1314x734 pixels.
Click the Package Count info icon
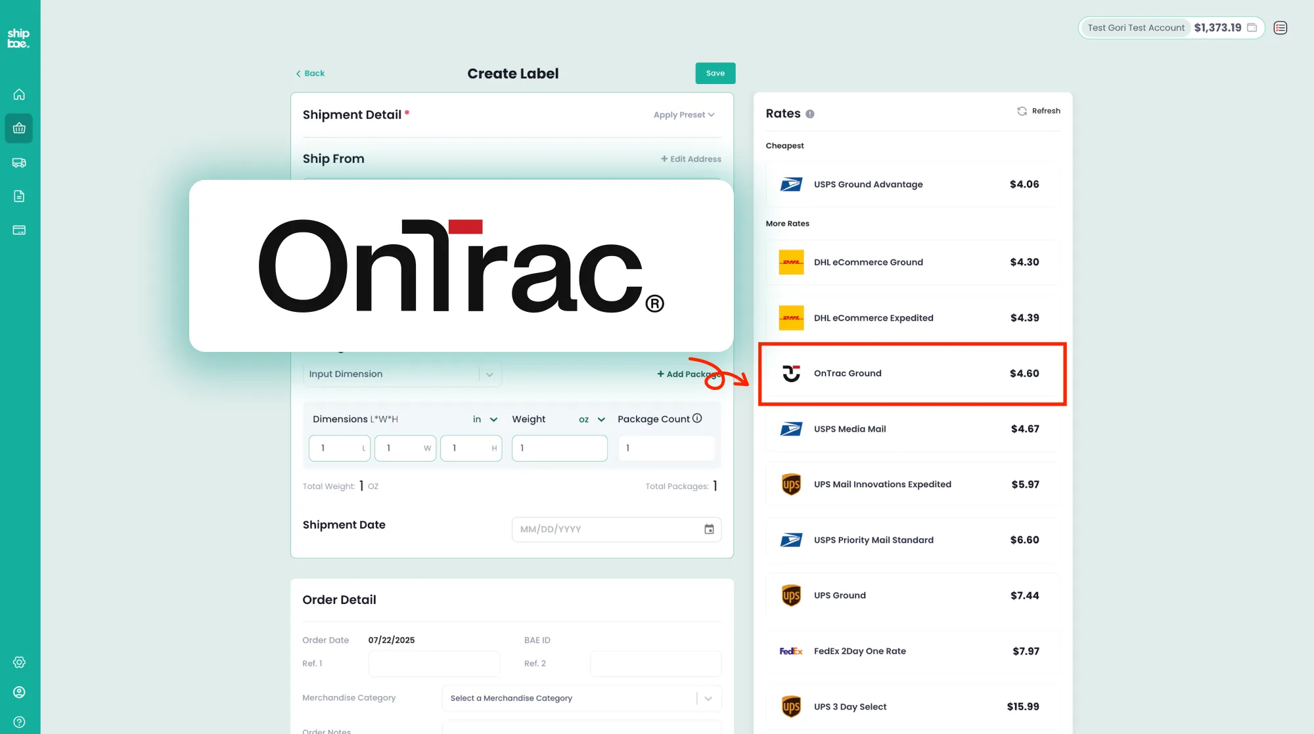697,418
